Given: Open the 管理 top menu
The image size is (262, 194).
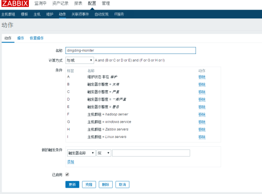Looking at the screenshot, I should coord(106,3).
